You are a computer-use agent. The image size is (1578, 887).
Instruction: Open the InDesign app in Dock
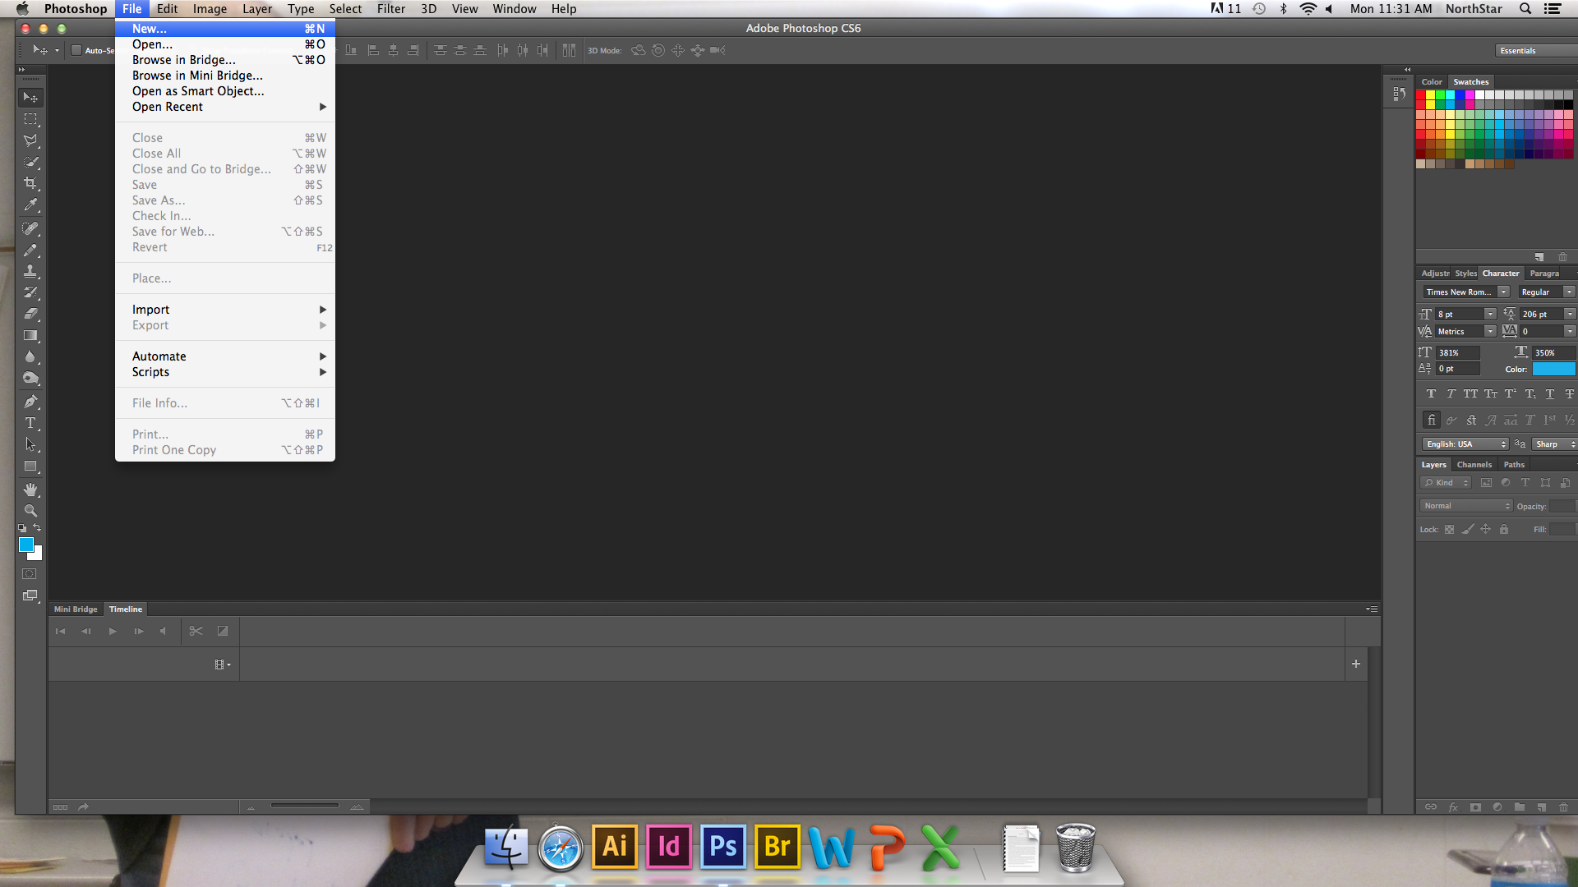coord(669,847)
